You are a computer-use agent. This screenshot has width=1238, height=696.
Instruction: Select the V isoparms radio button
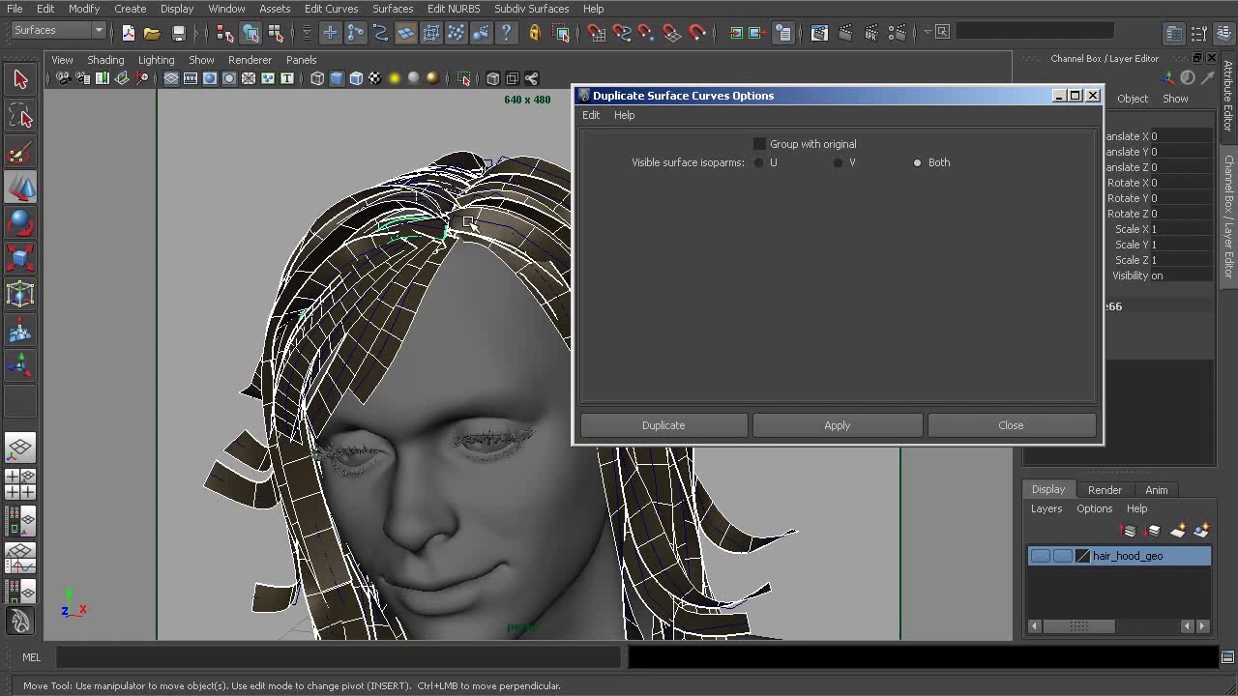click(x=838, y=162)
